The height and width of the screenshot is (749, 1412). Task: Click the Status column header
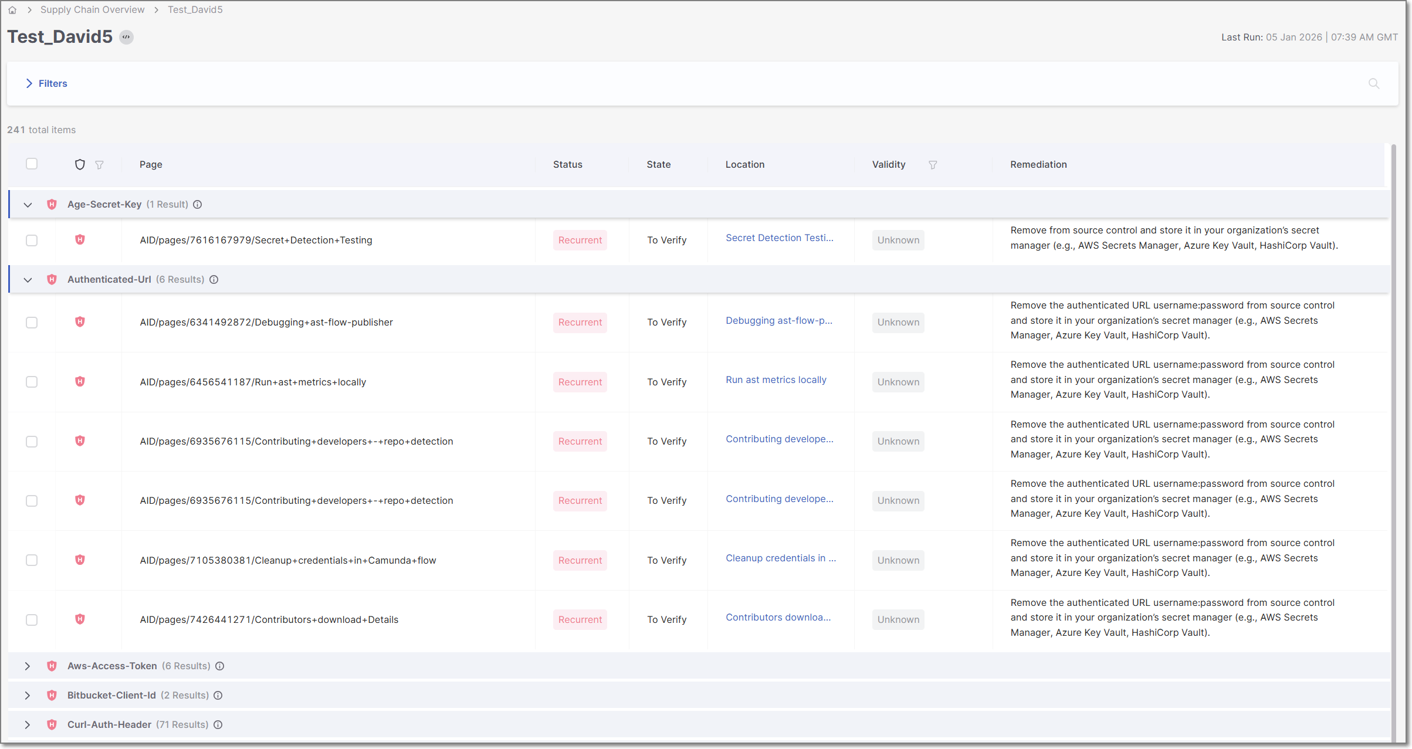pos(567,164)
